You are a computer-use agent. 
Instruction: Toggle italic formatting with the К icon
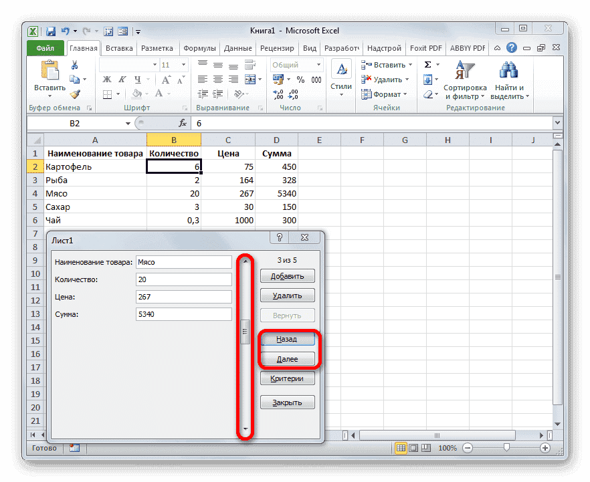tap(123, 78)
